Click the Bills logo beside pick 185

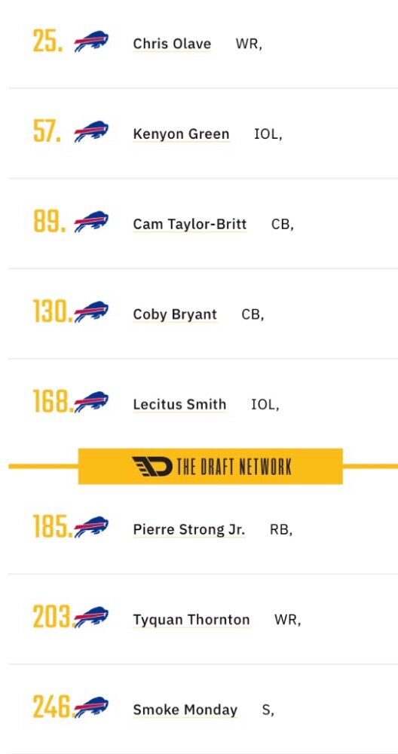[91, 527]
